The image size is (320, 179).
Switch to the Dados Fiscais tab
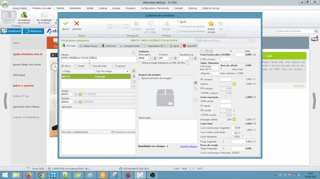tap(88, 46)
